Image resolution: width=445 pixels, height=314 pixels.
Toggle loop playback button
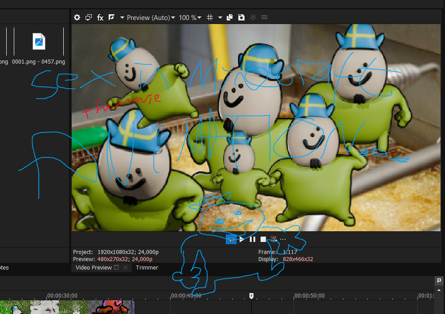tap(231, 239)
